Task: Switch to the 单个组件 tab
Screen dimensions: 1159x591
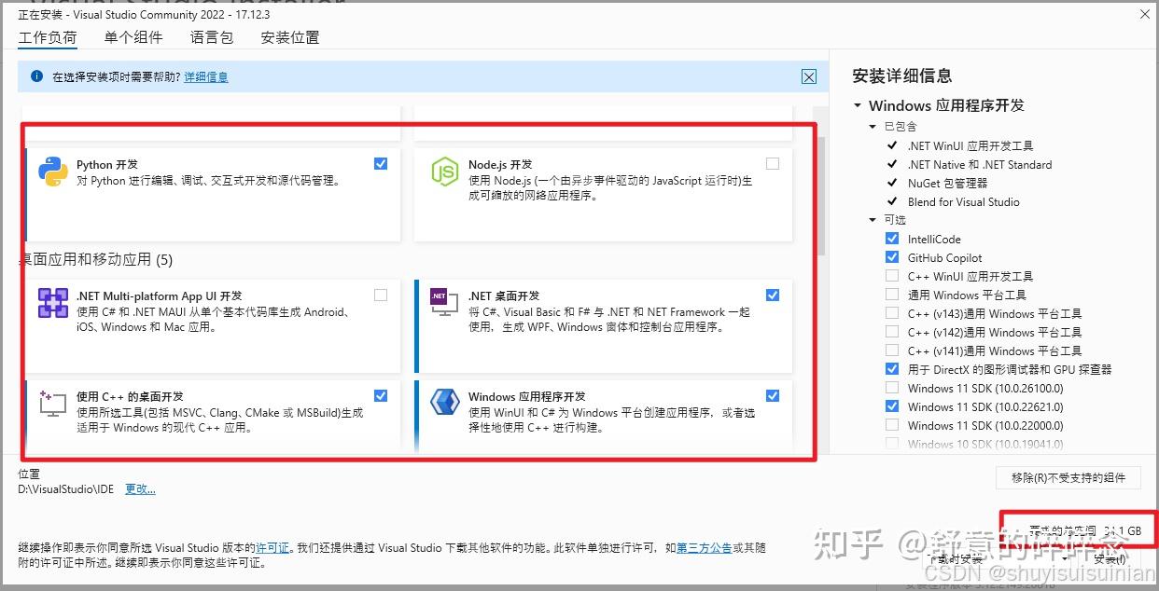Action: click(133, 37)
